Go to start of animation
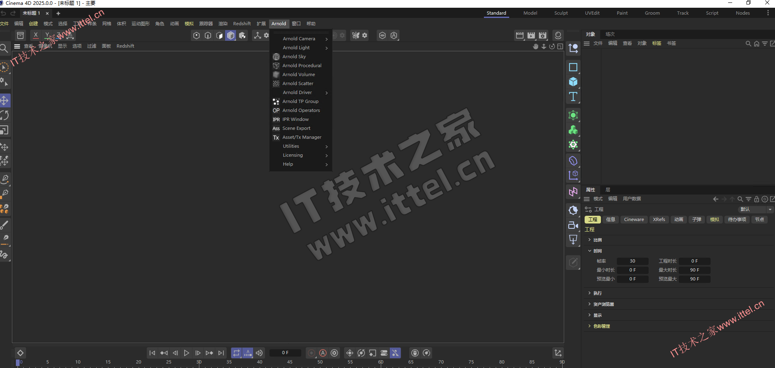The width and height of the screenshot is (775, 368). point(152,353)
